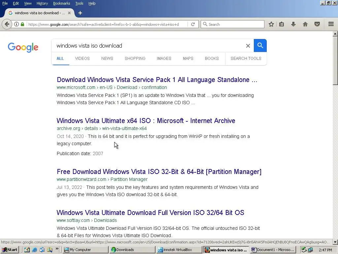Go back using the back arrow button
This screenshot has width=338, height=254.
coord(7,24)
